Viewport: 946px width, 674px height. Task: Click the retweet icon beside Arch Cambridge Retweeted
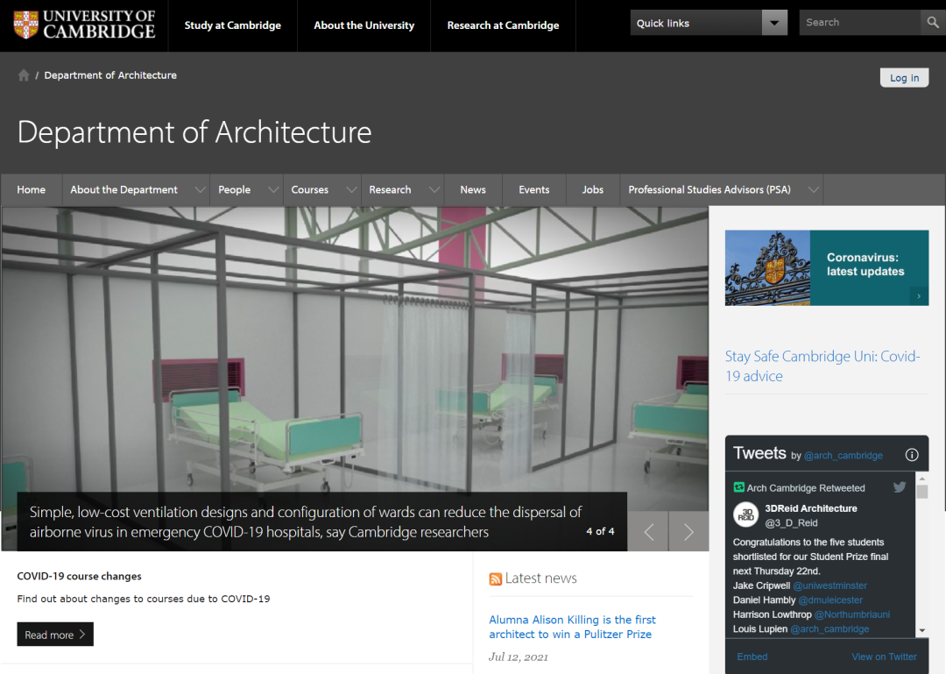[738, 487]
